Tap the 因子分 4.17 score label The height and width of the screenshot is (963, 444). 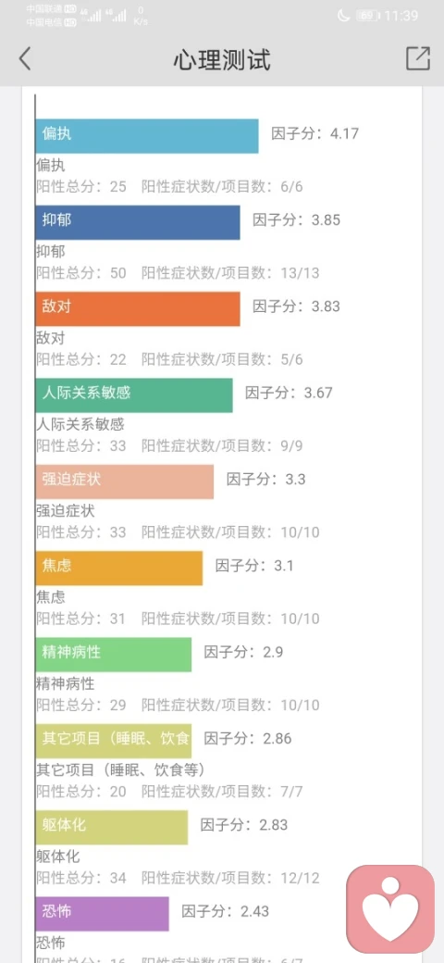pos(315,133)
